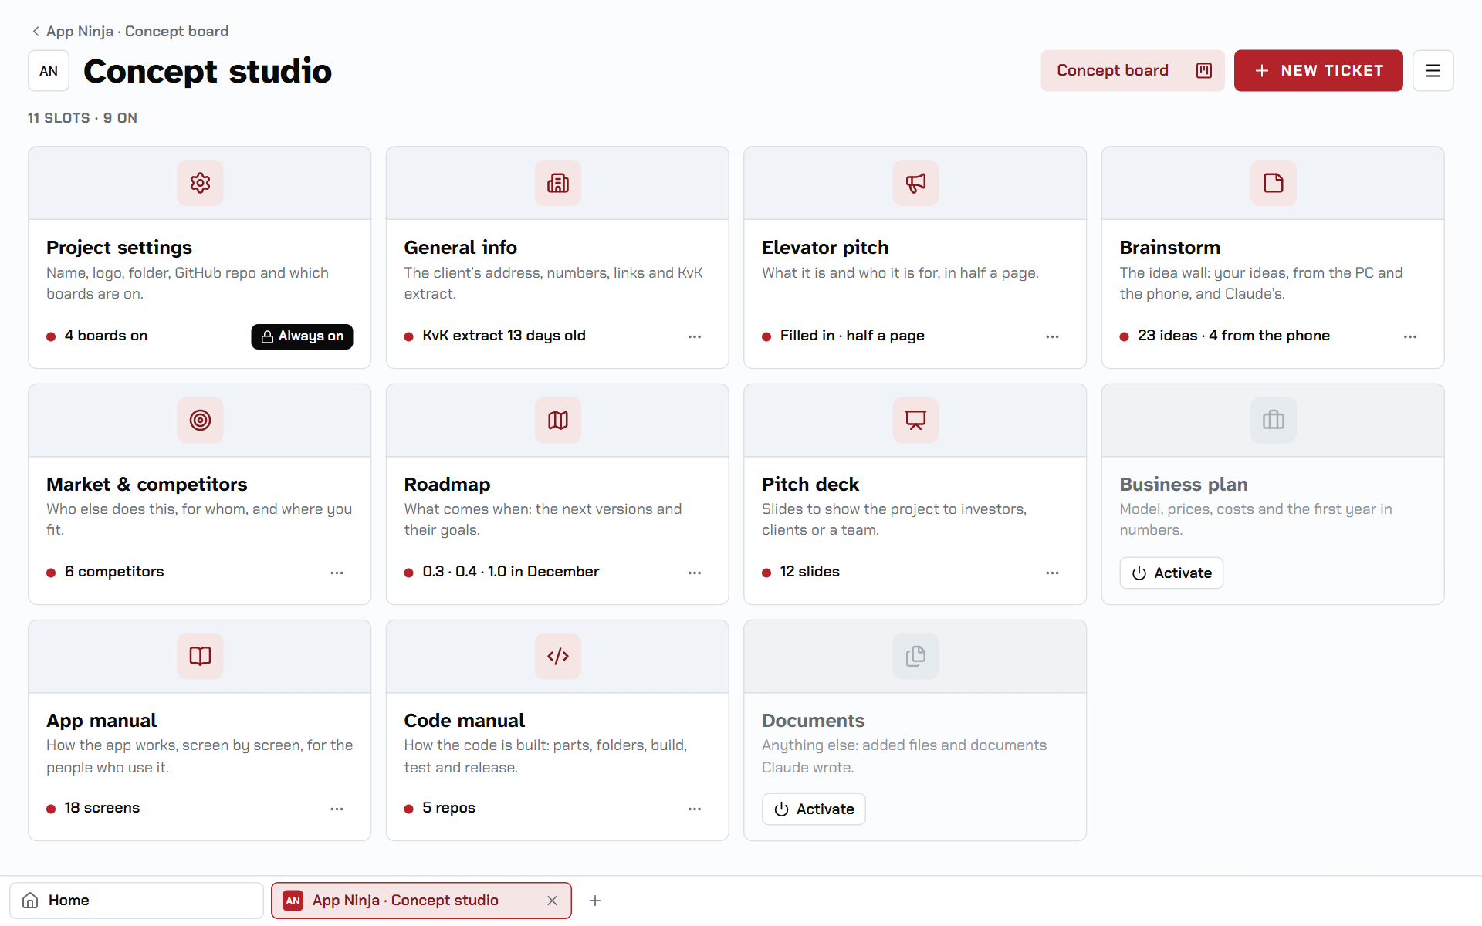
Task: Click the Brainstorm note icon
Action: tap(1274, 183)
